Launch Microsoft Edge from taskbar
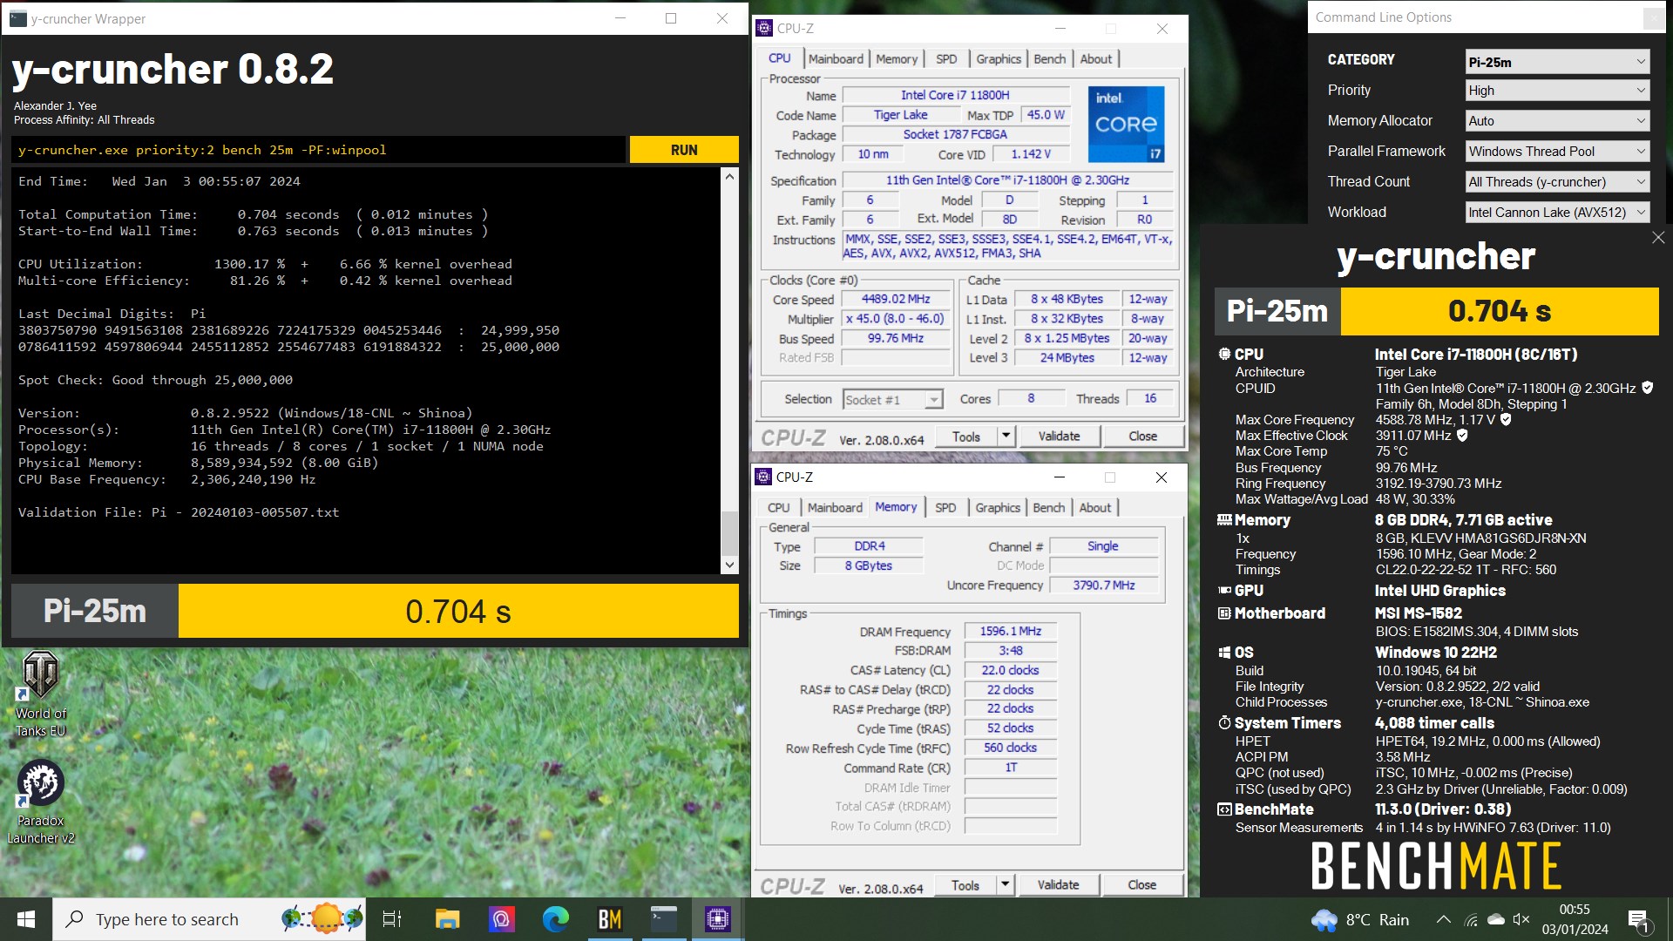1673x941 pixels. pyautogui.click(x=555, y=919)
